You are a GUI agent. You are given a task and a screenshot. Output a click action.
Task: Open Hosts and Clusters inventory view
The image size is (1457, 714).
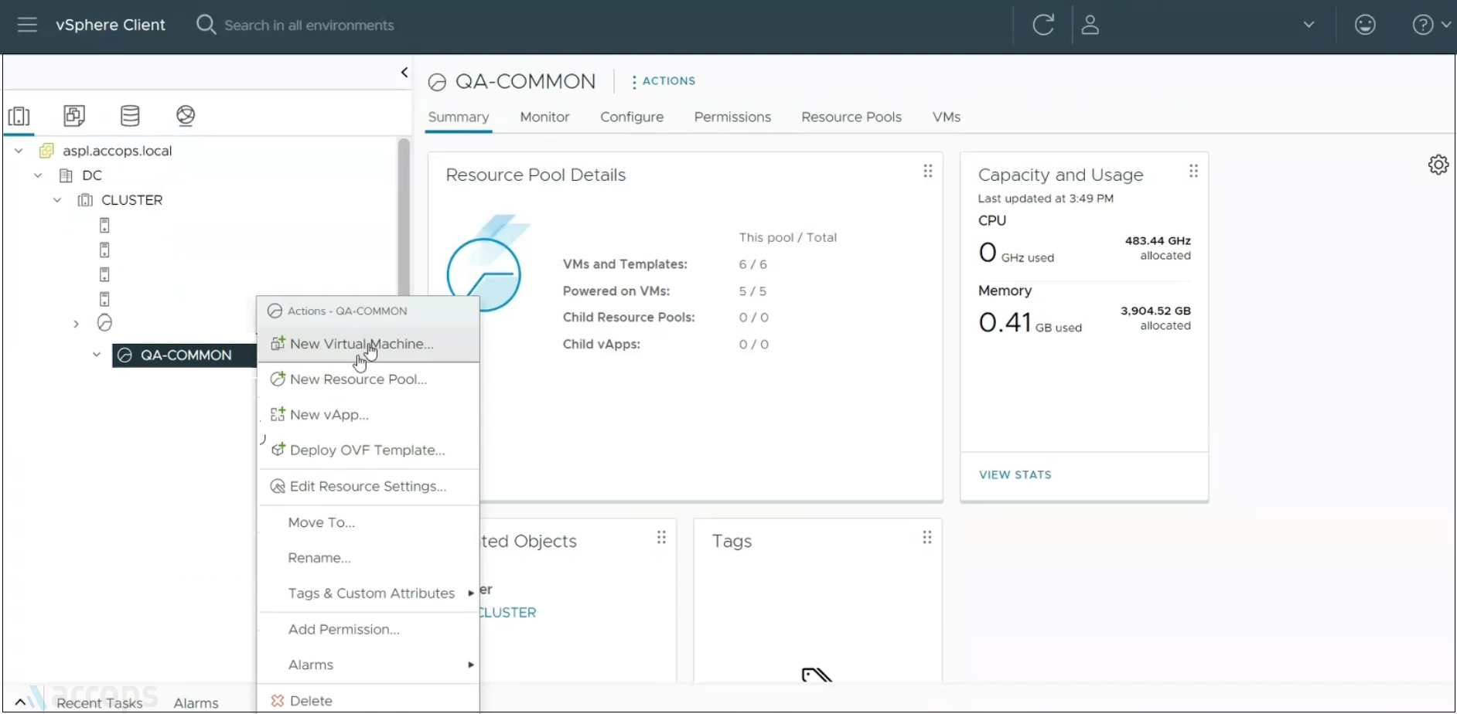pos(19,116)
